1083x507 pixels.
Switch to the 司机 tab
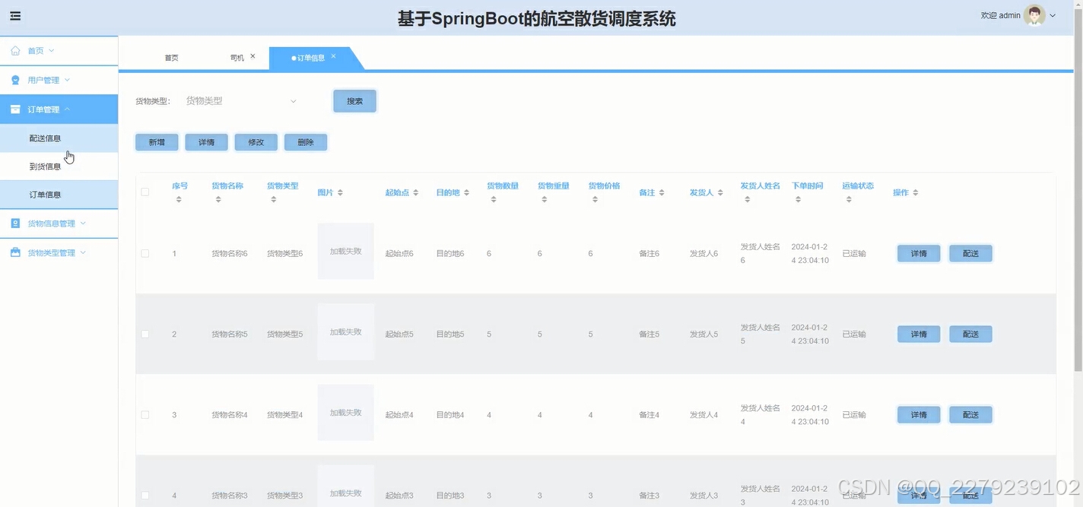point(237,56)
